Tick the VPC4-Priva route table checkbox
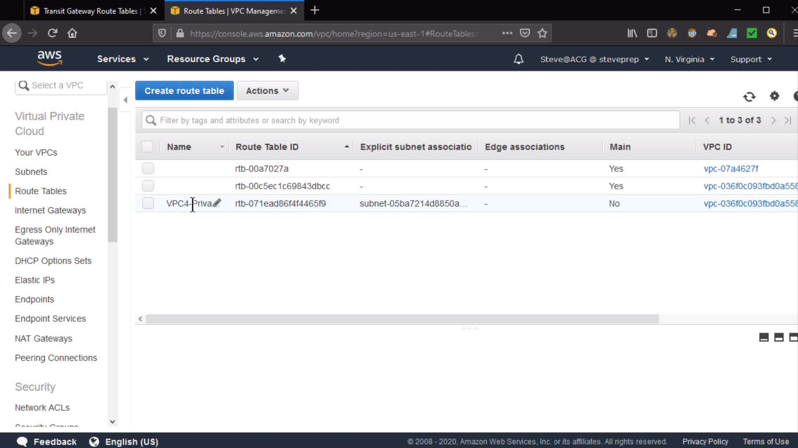This screenshot has width=798, height=448. [148, 203]
